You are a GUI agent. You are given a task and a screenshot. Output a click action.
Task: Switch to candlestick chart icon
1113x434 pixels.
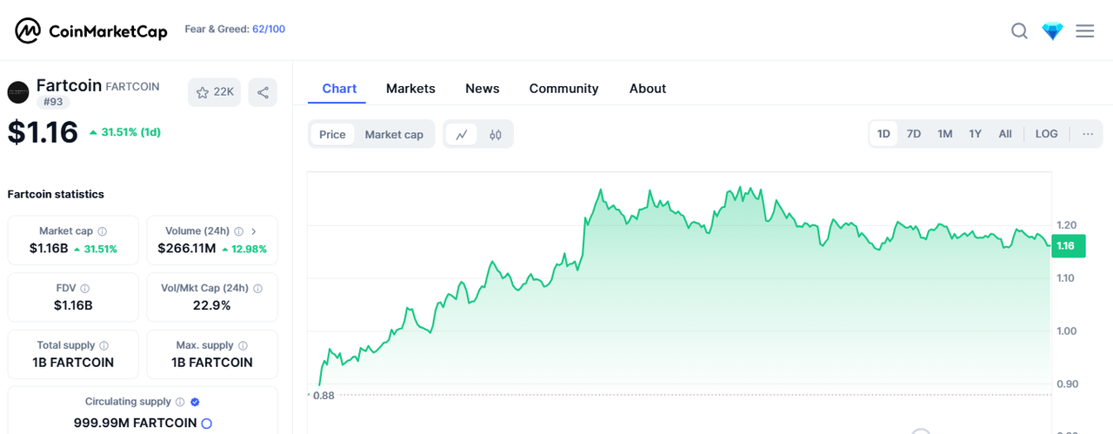[x=496, y=134]
